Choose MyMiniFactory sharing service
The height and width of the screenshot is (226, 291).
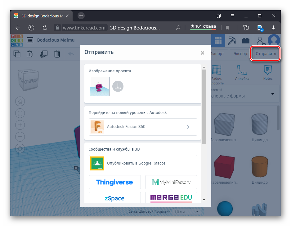pyautogui.click(x=171, y=182)
